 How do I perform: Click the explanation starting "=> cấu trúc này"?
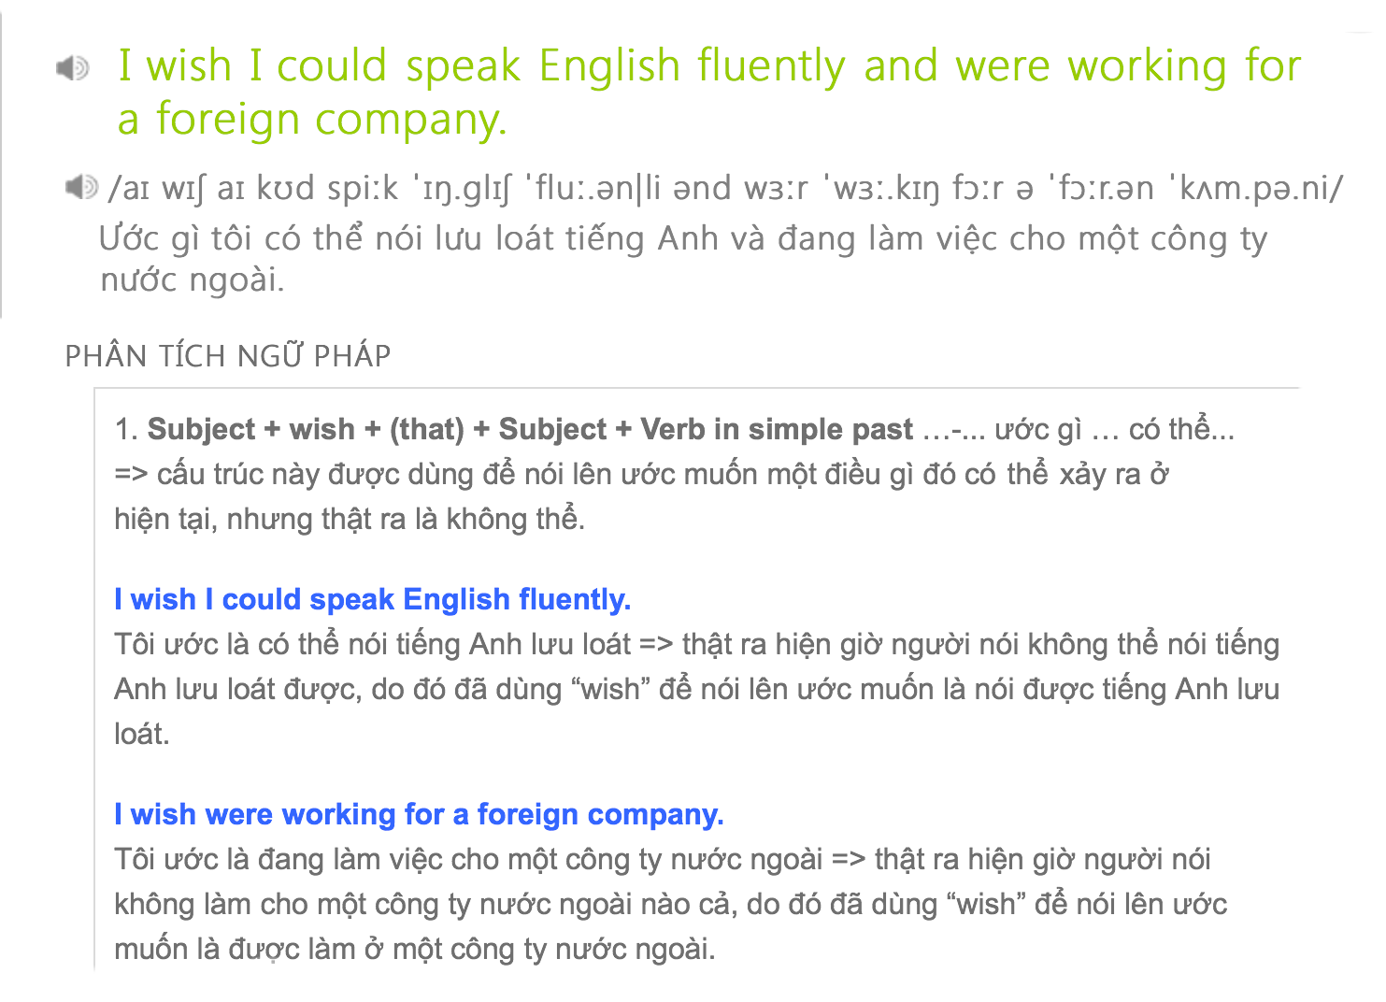(641, 474)
